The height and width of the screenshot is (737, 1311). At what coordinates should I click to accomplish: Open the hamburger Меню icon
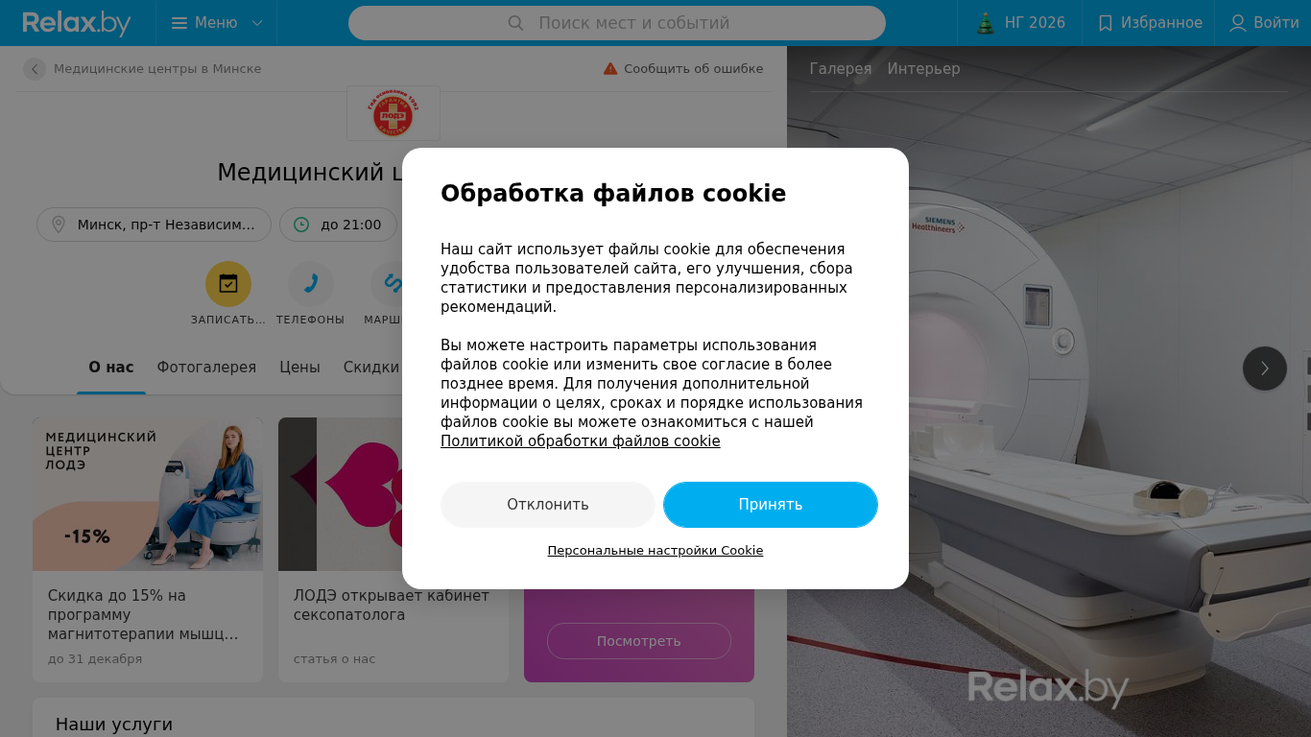point(179,23)
